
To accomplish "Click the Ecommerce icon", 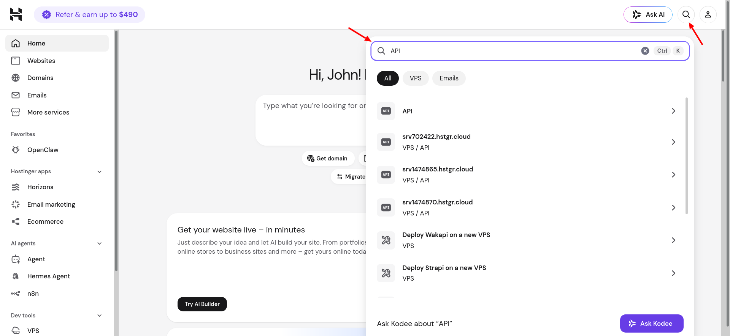I will tap(16, 221).
